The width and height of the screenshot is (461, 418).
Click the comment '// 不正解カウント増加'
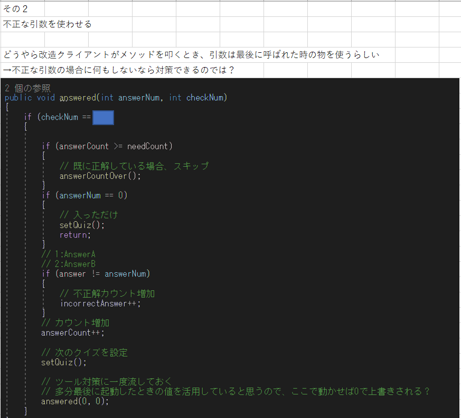tap(107, 293)
